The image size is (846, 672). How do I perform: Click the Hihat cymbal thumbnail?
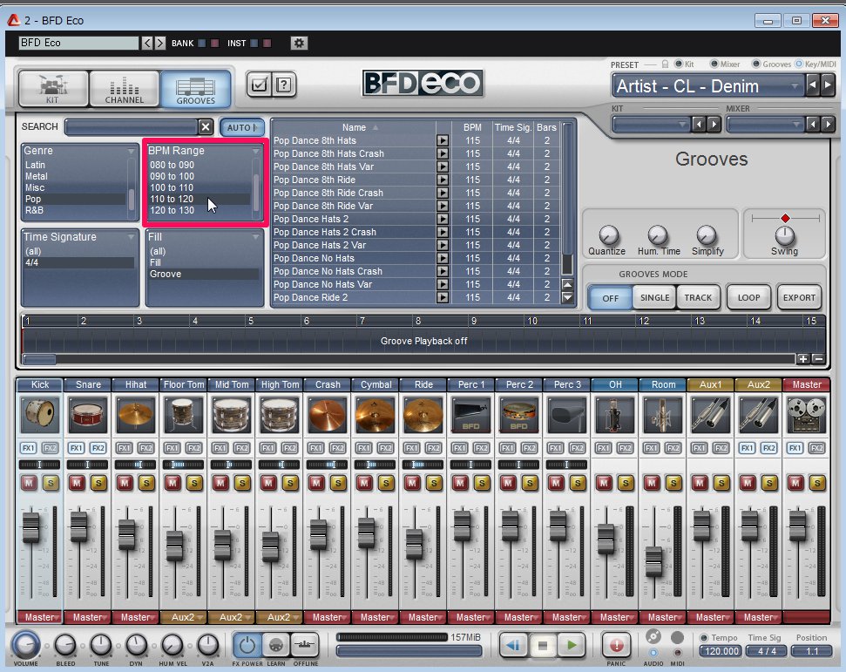pos(135,415)
